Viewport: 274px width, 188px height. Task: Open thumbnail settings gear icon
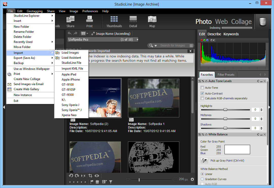tap(192, 179)
